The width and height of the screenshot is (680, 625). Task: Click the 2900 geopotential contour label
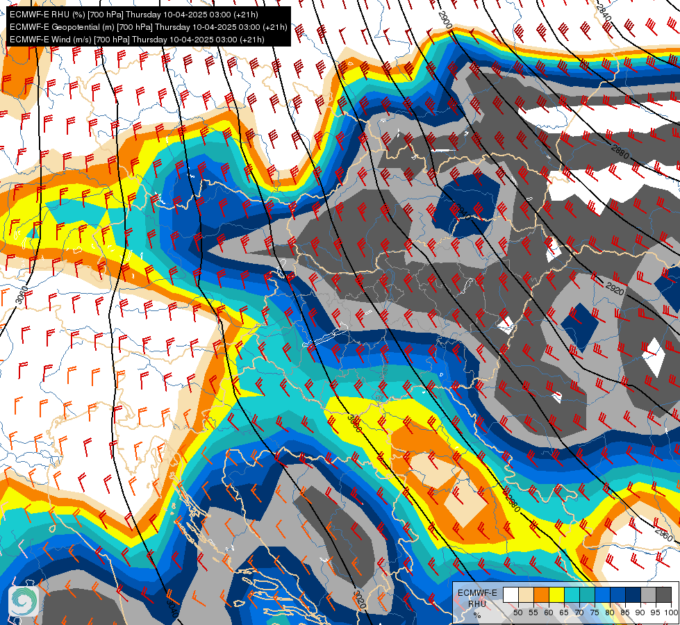(445, 19)
